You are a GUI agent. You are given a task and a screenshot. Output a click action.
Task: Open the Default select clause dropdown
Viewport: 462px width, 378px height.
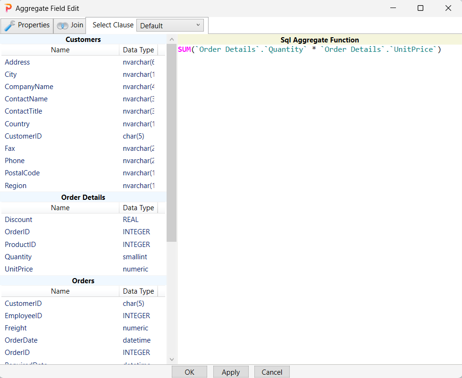pyautogui.click(x=170, y=25)
